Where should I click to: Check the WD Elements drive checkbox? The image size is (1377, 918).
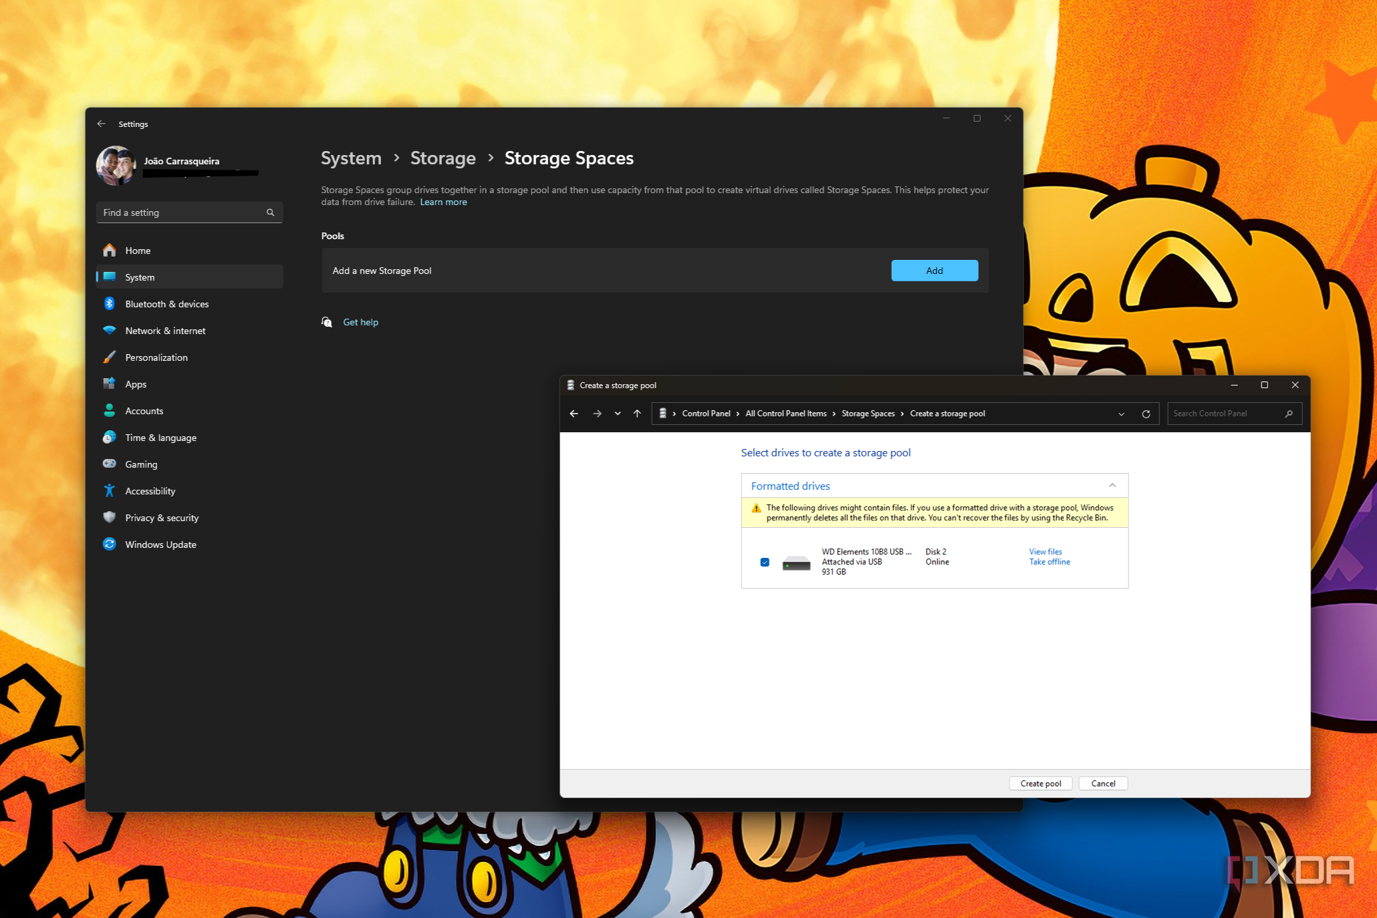765,562
